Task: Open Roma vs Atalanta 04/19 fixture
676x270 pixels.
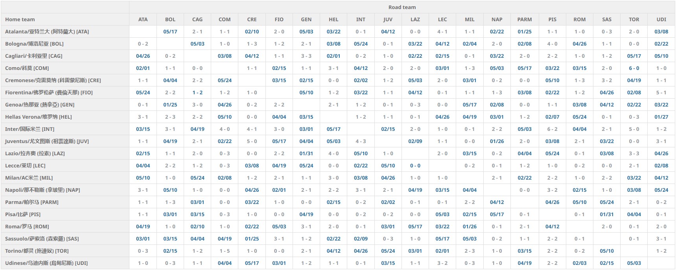Action: (x=143, y=226)
